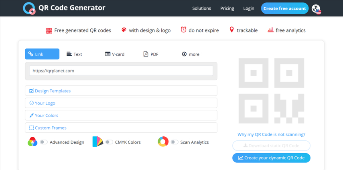The height and width of the screenshot is (170, 343).
Task: Expand the Design Templates section
Action: point(121,90)
